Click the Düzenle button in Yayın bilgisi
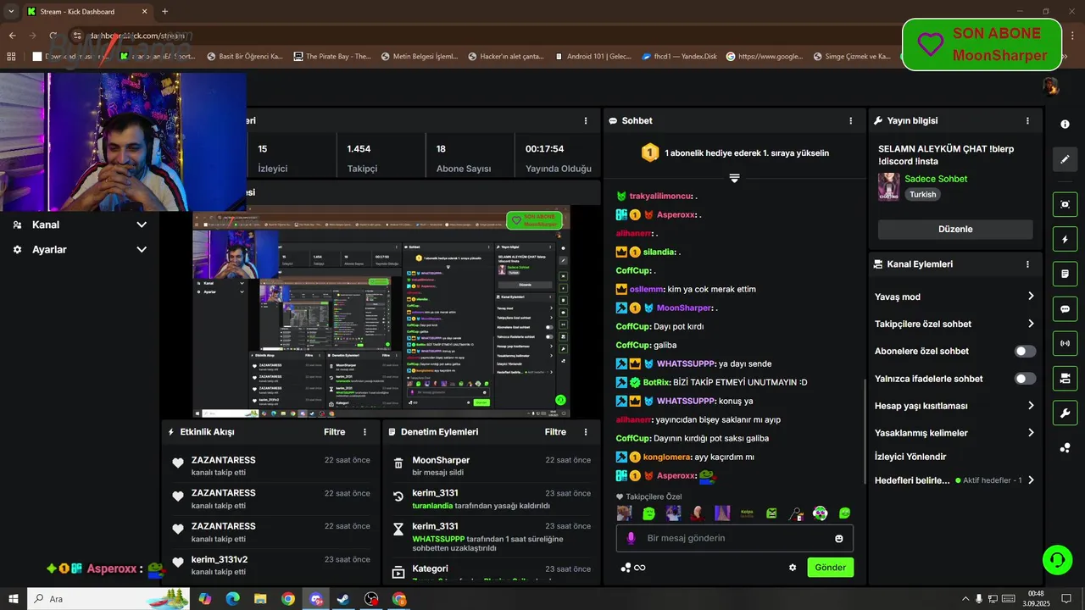This screenshot has height=610, width=1085. pos(955,230)
